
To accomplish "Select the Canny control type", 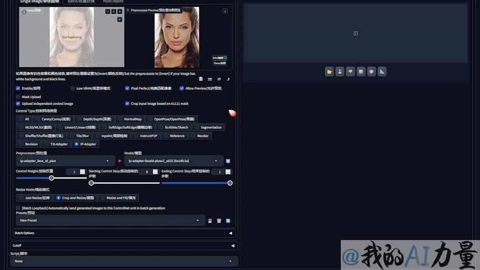I will (x=53, y=119).
